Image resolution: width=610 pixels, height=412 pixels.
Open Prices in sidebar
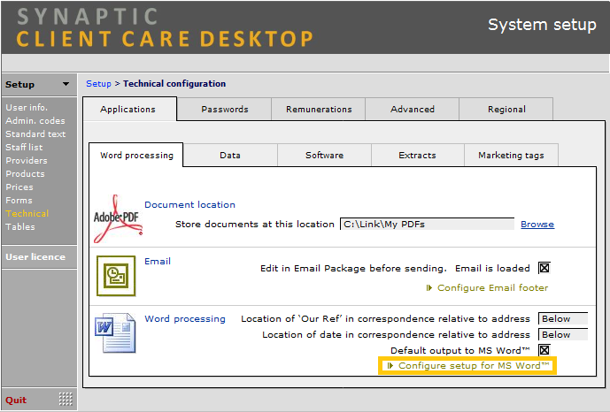19,187
